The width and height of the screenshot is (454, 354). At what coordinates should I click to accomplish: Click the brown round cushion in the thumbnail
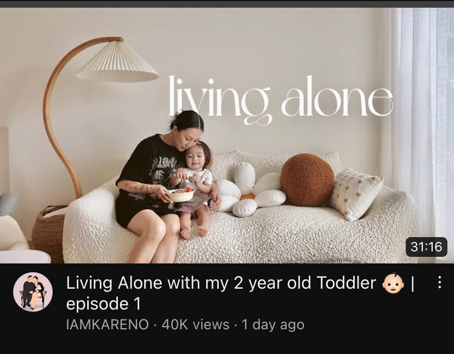tap(308, 180)
